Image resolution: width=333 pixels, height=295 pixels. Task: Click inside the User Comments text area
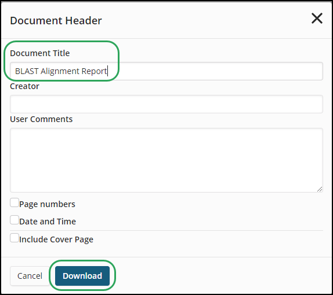[166, 160]
